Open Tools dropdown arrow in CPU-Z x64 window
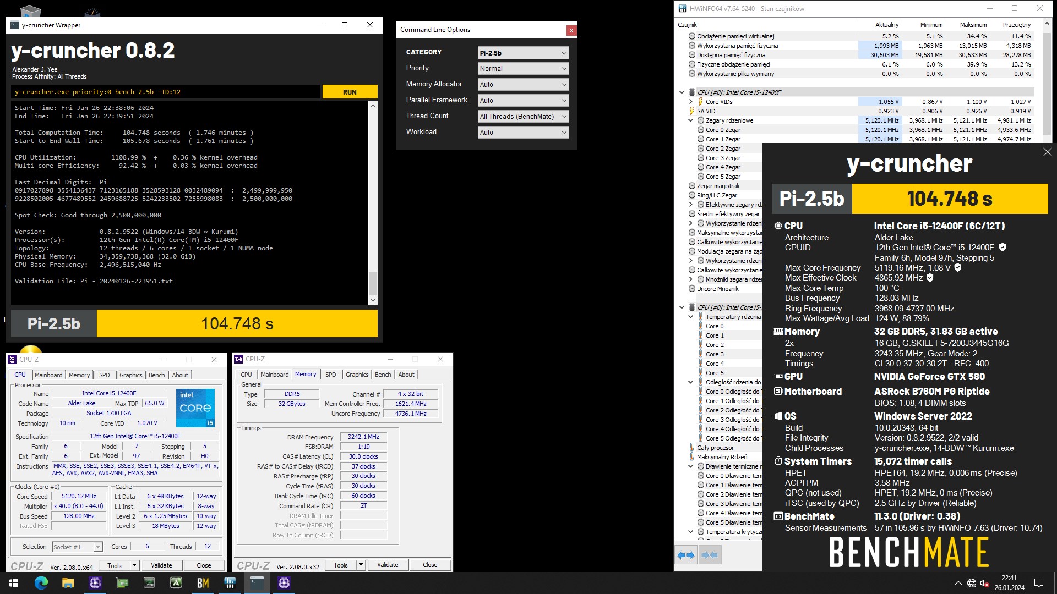 coord(134,565)
